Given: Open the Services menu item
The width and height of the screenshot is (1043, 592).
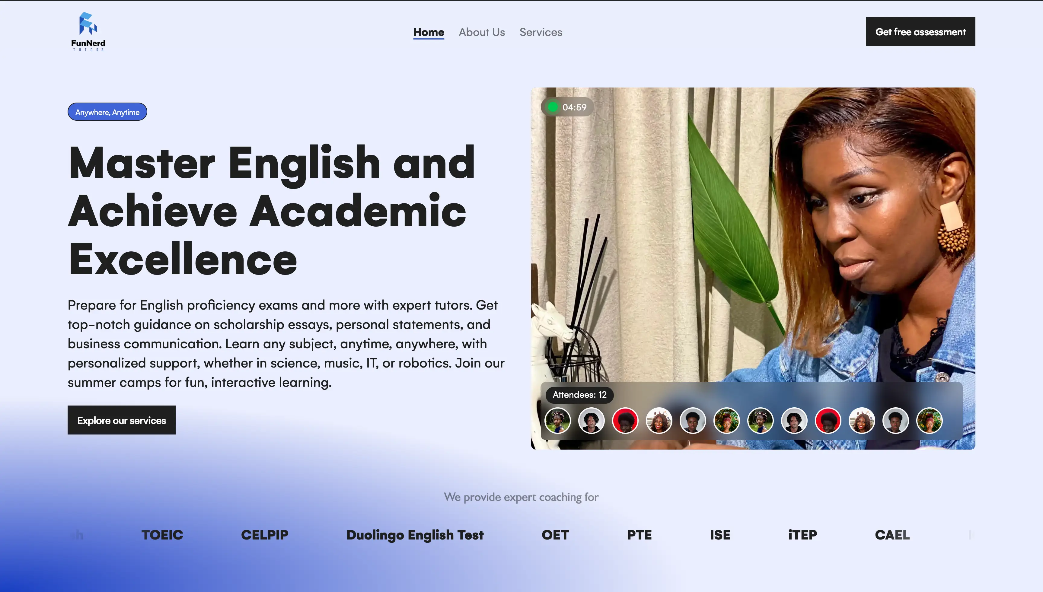Looking at the screenshot, I should 541,32.
